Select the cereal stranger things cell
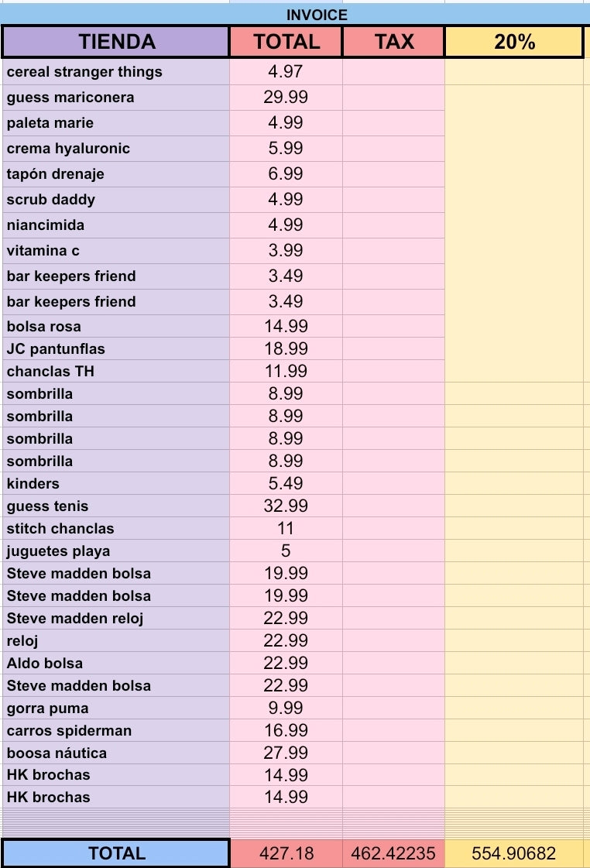The height and width of the screenshot is (868, 590). click(x=116, y=72)
